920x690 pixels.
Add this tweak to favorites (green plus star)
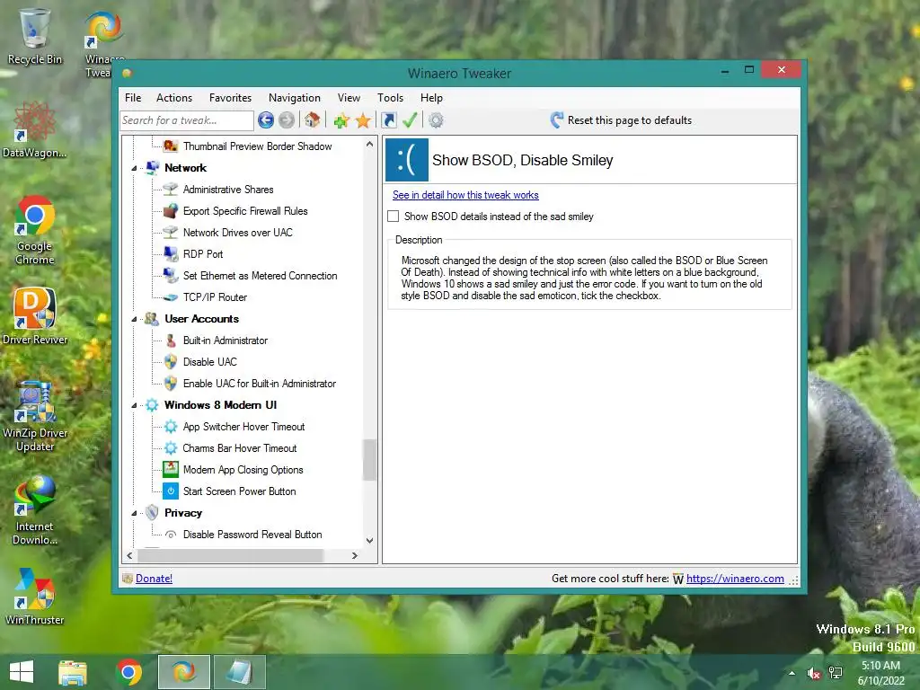341,120
